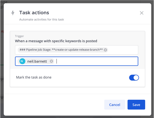This screenshot has height=118, width=154.
Task: Click the empty header space right of the title
Action: 97,13
